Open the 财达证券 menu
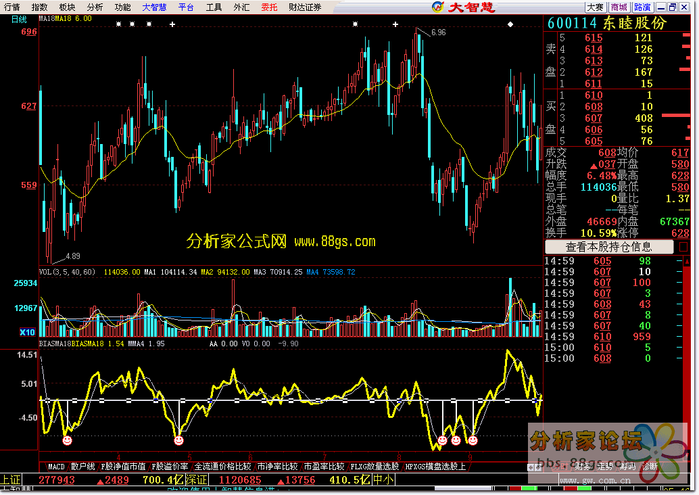This screenshot has width=699, height=495. click(305, 7)
